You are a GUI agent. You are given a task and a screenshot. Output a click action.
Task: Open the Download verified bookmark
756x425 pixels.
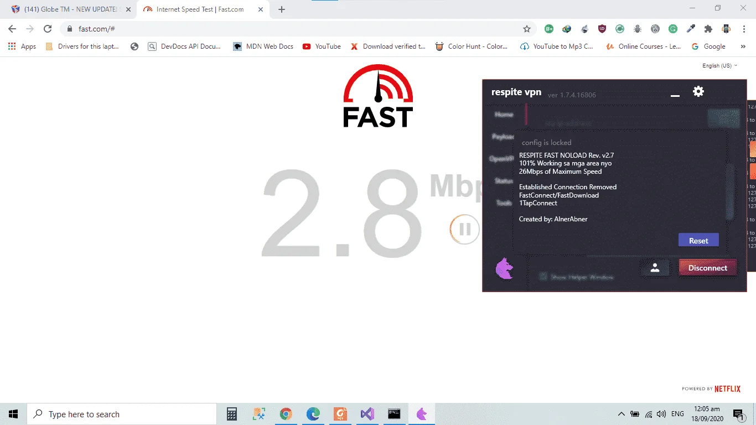click(388, 46)
